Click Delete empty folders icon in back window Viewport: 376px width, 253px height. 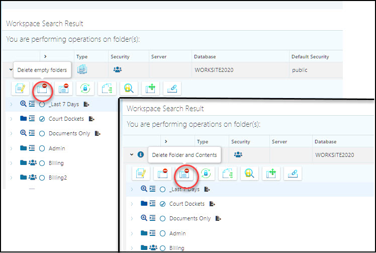click(x=42, y=89)
